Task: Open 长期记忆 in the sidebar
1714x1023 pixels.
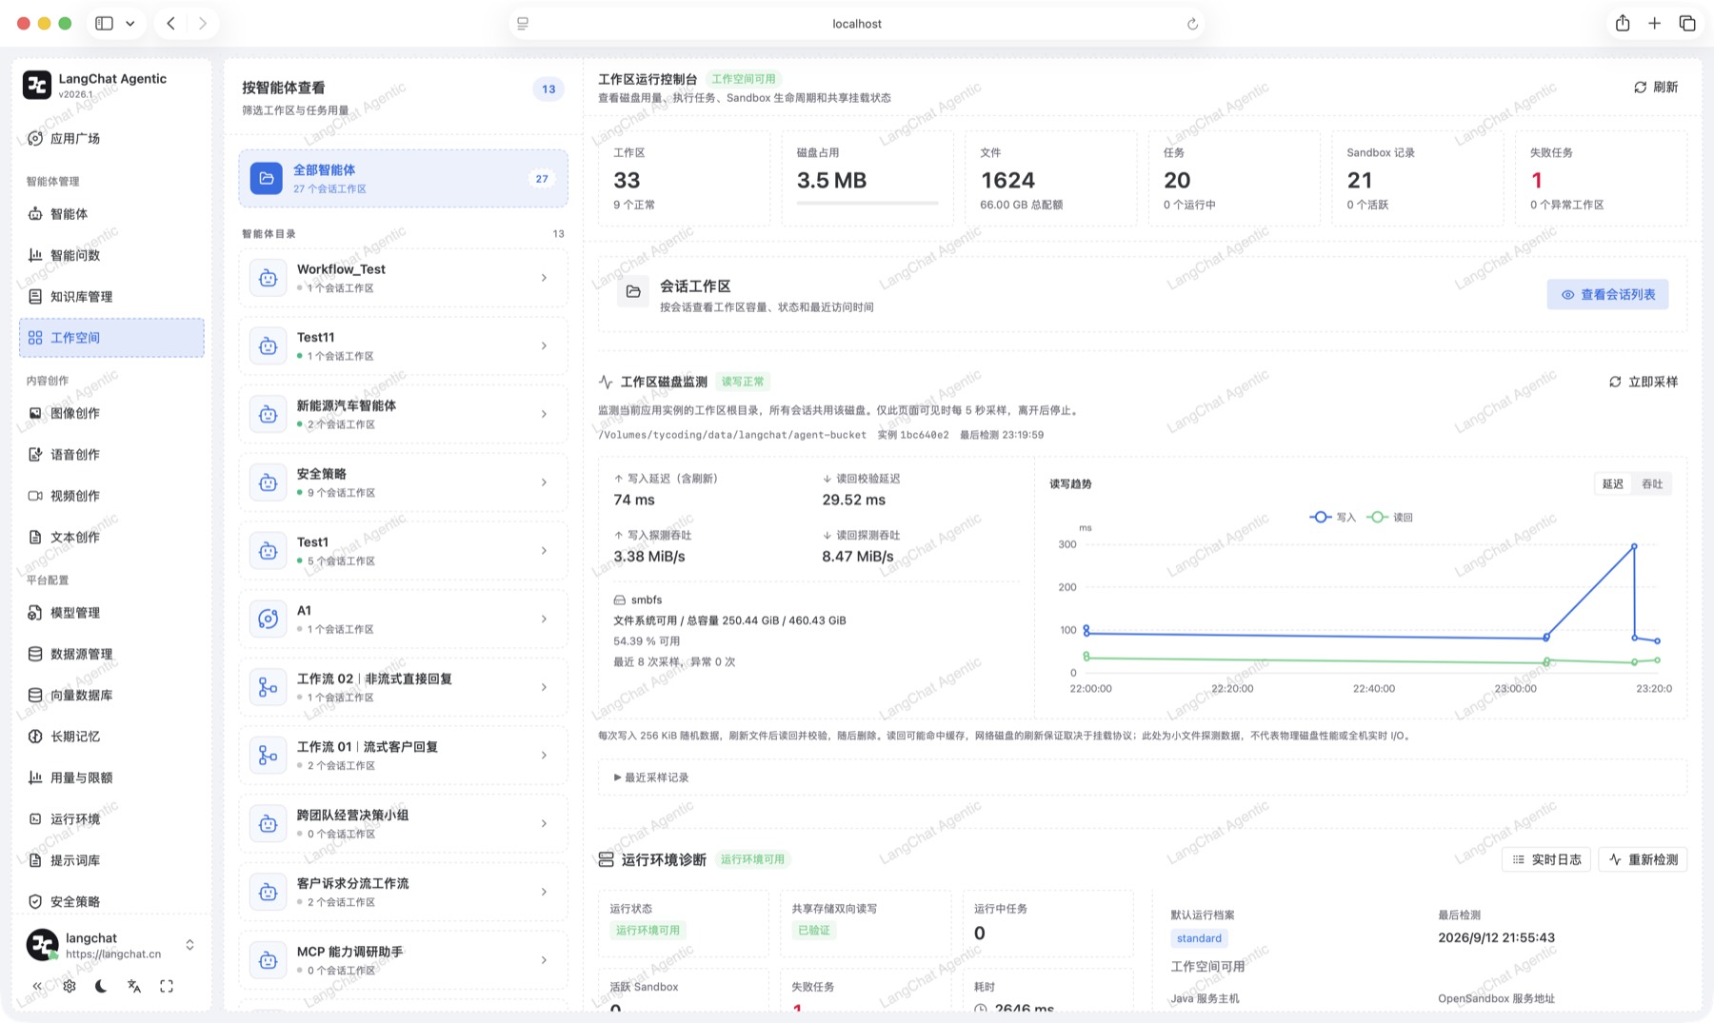Action: coord(111,737)
